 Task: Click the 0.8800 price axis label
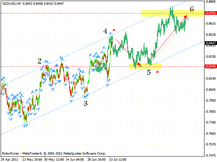(x=211, y=2)
